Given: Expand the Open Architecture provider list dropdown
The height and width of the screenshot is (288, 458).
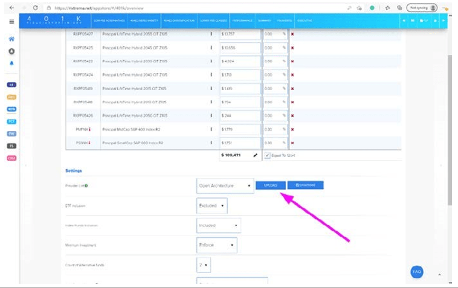Looking at the screenshot, I should coord(225,185).
